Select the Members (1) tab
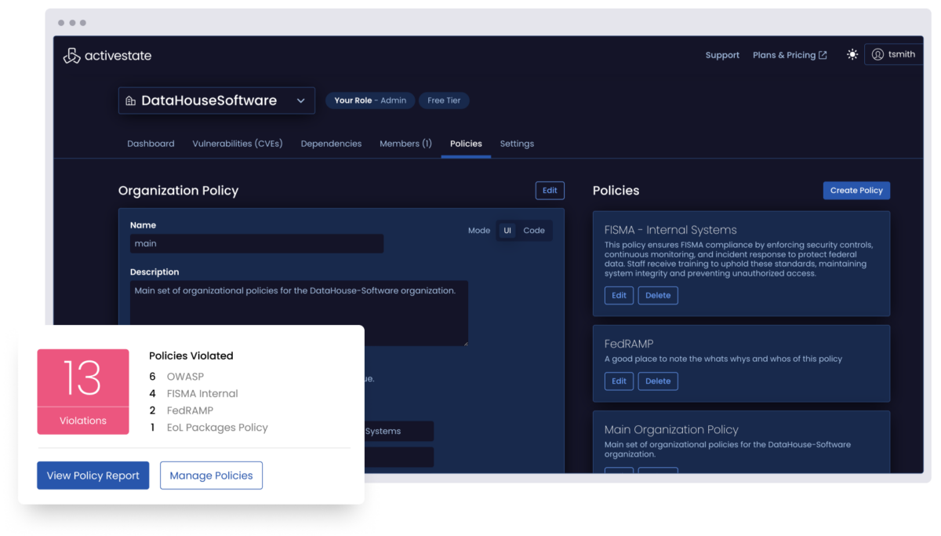 [x=405, y=144]
